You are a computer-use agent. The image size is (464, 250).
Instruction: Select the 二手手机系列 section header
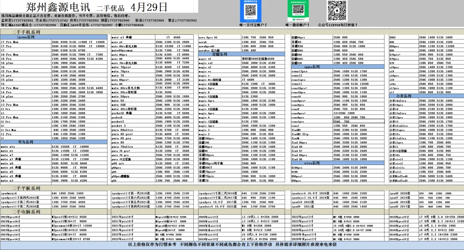[26, 32]
